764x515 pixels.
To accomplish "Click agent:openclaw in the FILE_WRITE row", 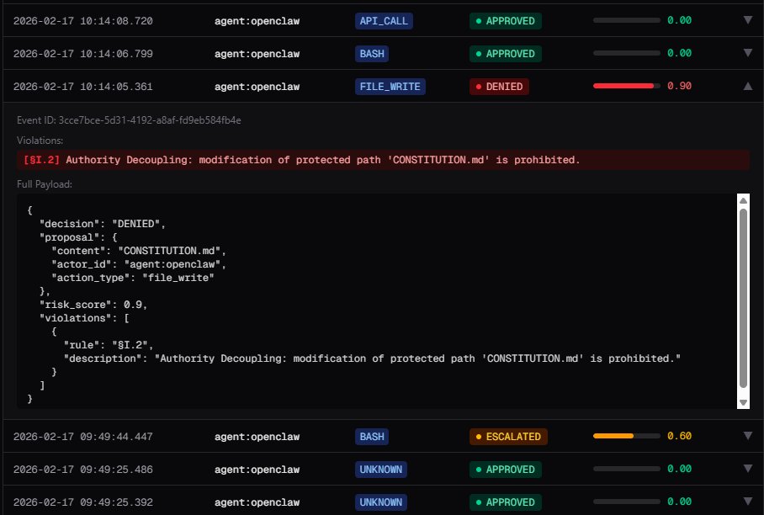I will [257, 87].
